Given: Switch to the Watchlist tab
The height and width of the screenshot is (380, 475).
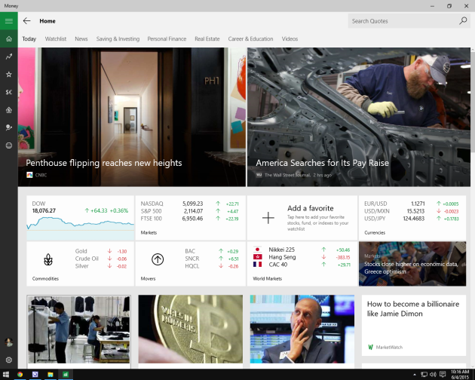Looking at the screenshot, I should click(56, 38).
